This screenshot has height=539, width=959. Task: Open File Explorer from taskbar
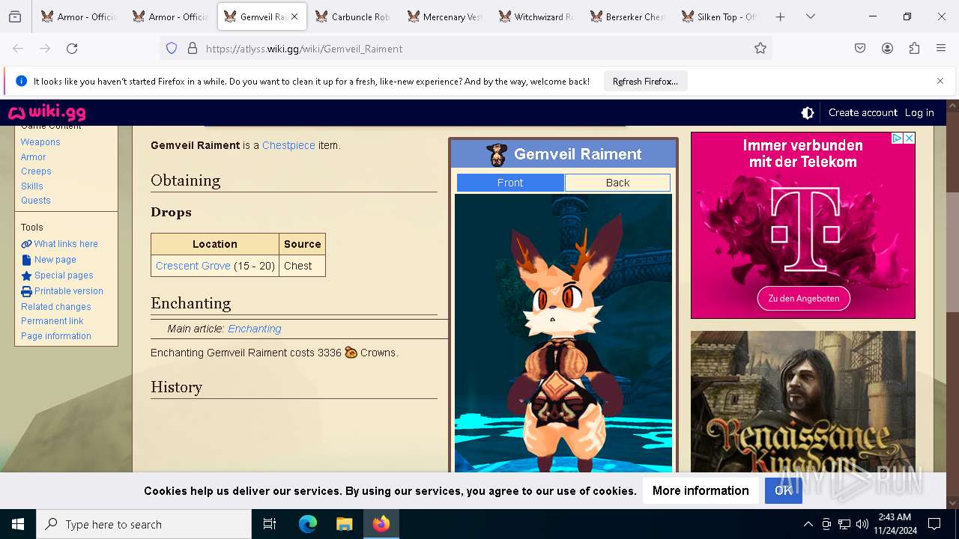pyautogui.click(x=344, y=524)
